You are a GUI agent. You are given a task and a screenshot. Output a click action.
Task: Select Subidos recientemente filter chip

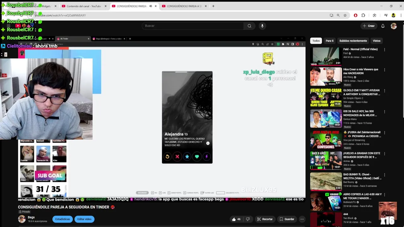coord(353,41)
